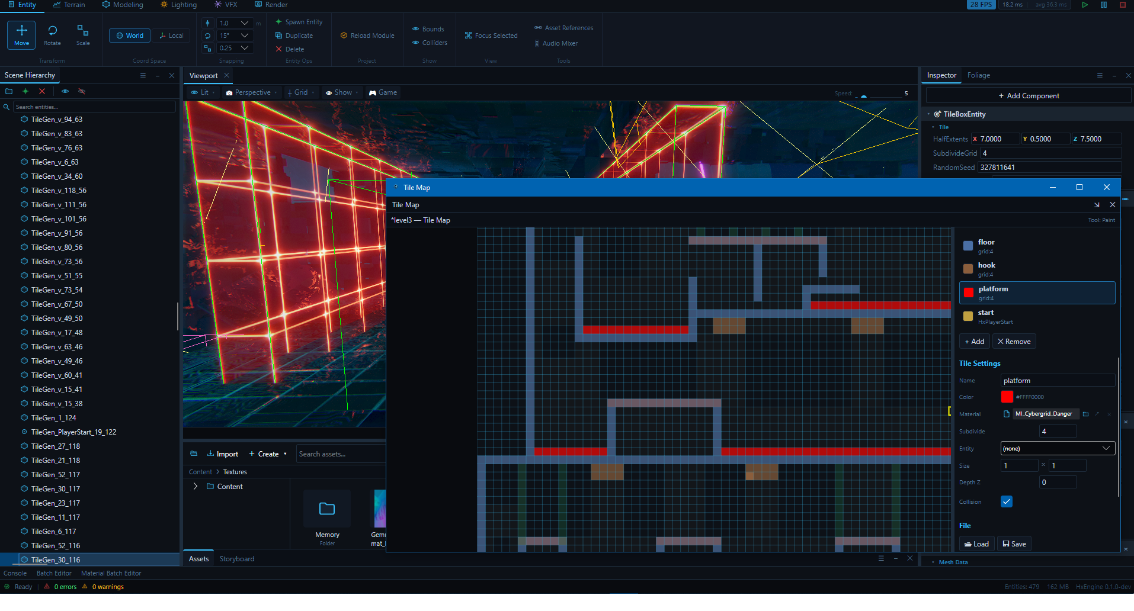Load a tile map file
Viewport: 1134px width, 611px height.
click(x=976, y=544)
